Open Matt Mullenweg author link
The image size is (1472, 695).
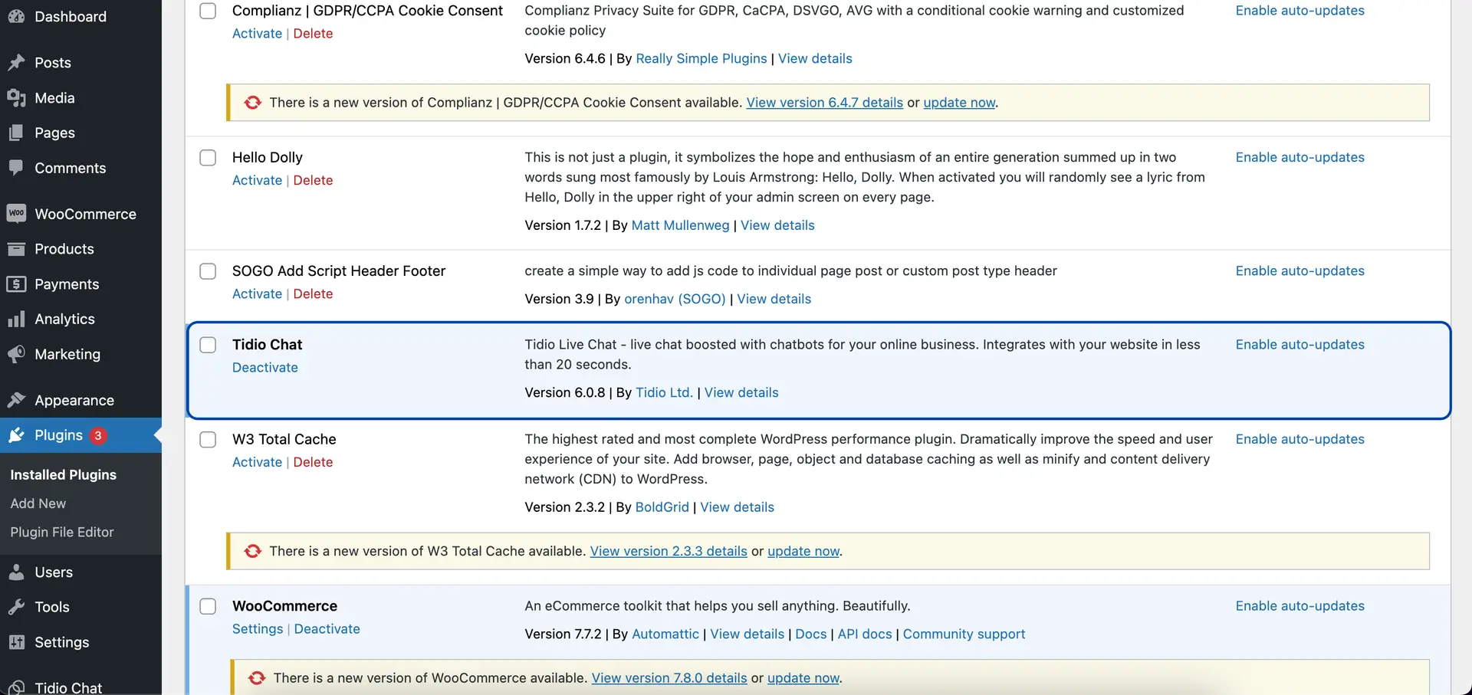pyautogui.click(x=680, y=225)
